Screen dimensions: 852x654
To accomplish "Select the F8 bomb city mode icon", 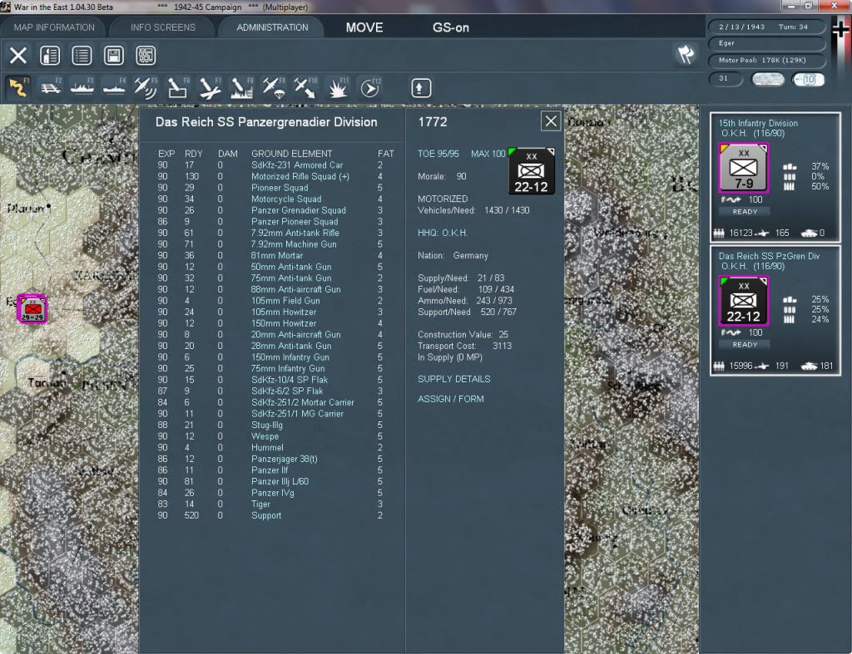I will tap(242, 87).
